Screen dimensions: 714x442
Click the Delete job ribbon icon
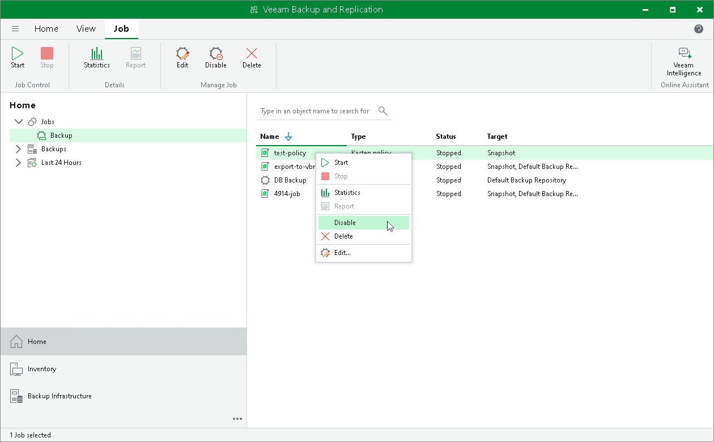tap(252, 53)
